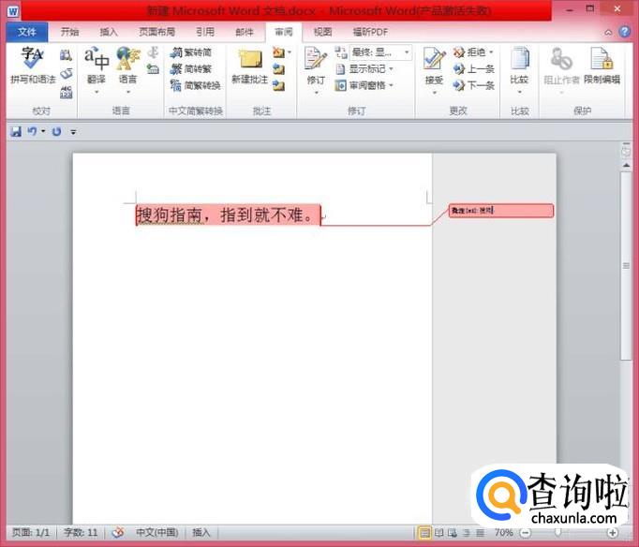Jump to 上一条 previous change

pos(473,68)
